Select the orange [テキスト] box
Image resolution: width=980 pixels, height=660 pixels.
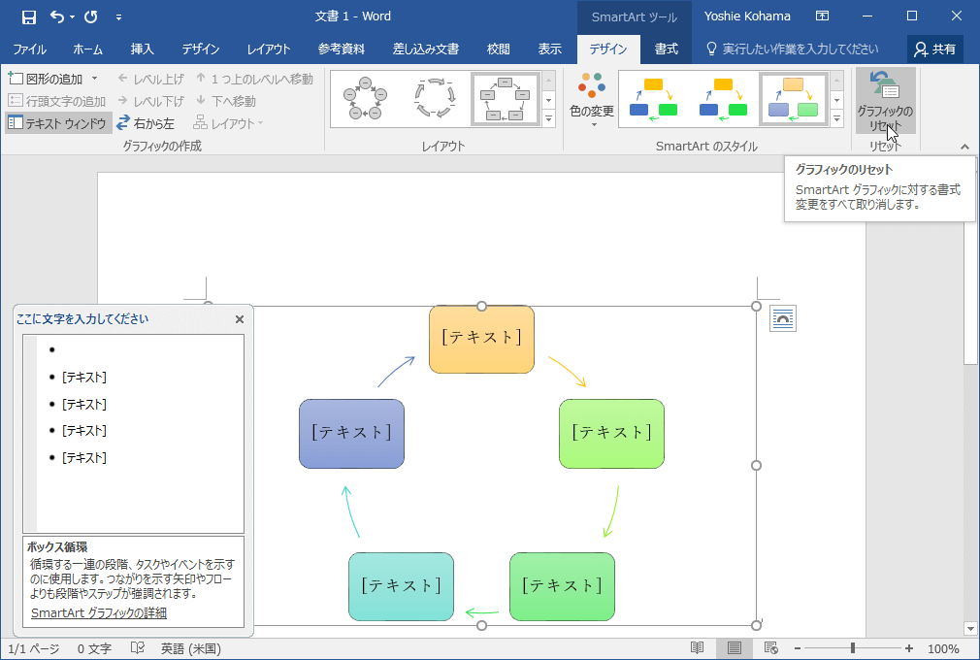[x=481, y=340]
